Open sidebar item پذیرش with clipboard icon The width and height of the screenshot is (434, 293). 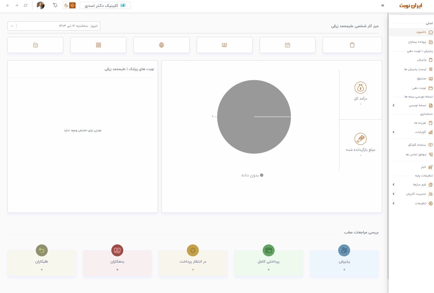click(411, 60)
